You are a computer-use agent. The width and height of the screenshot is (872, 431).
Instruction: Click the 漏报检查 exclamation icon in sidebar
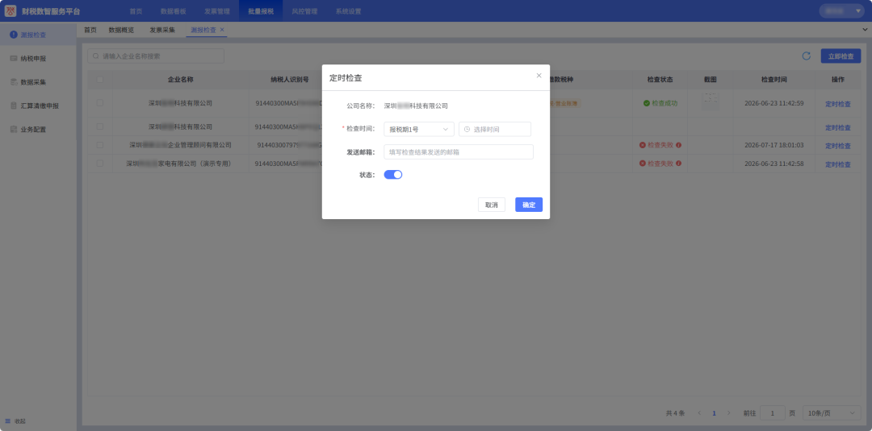[14, 35]
